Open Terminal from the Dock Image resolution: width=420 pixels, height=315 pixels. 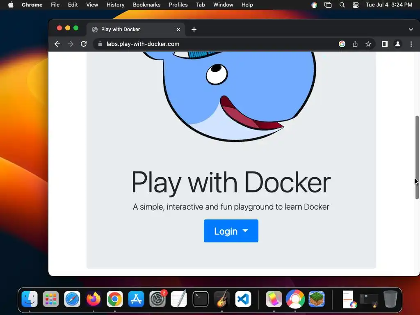click(200, 299)
